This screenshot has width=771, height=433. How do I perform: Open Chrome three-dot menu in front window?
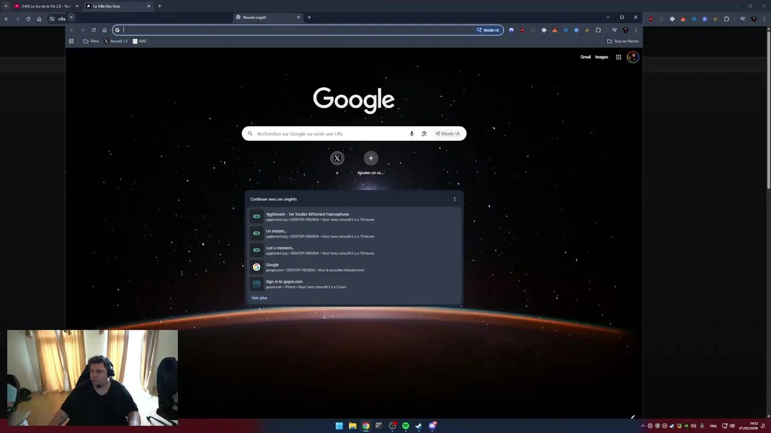click(x=635, y=30)
